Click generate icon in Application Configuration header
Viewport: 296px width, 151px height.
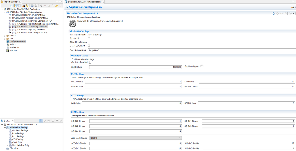tap(293, 7)
